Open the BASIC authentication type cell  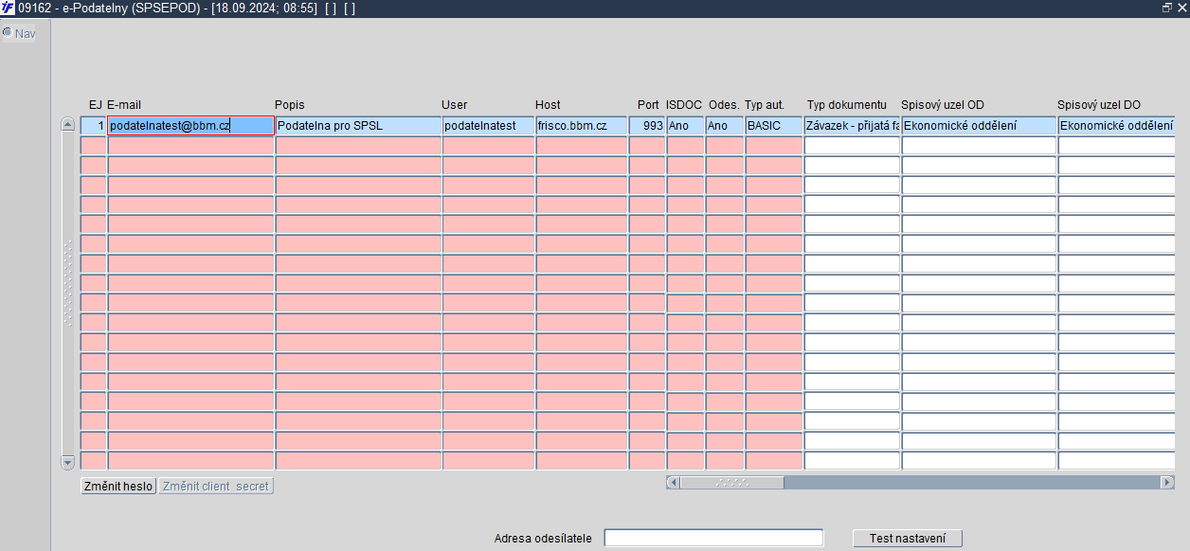click(x=774, y=125)
